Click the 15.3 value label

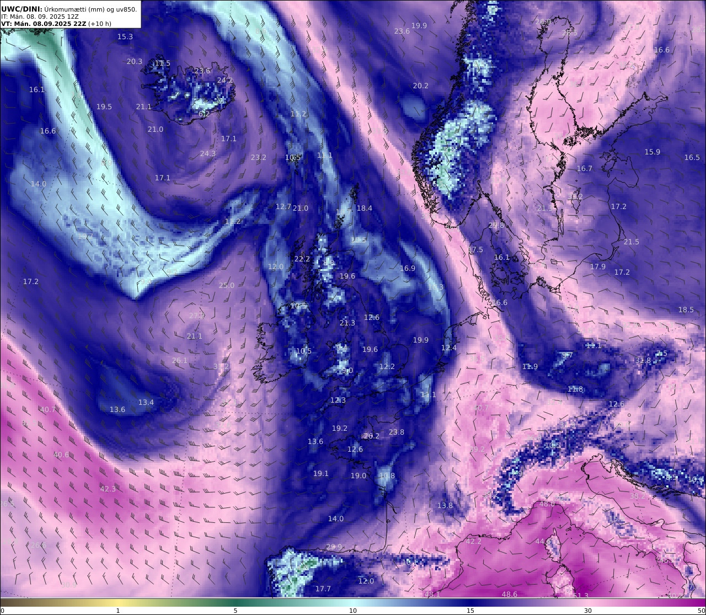[125, 36]
